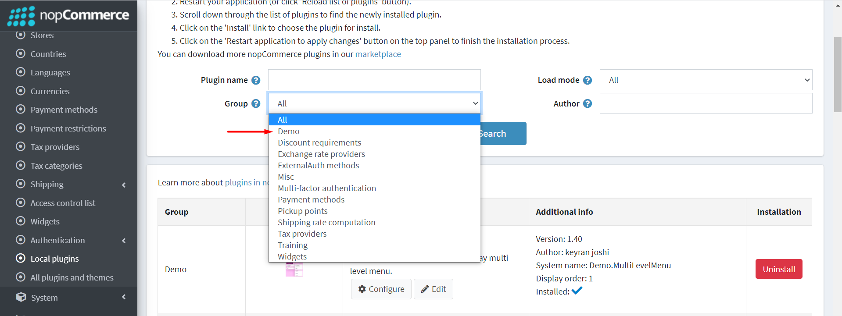Select the Currencies icon
Image resolution: width=842 pixels, height=316 pixels.
tap(21, 91)
